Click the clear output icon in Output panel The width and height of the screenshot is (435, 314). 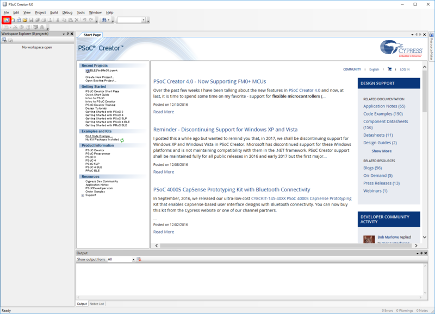tap(139, 259)
